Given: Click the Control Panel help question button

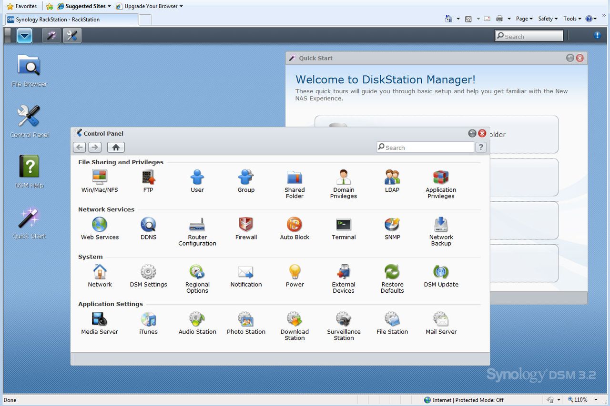Looking at the screenshot, I should (481, 148).
